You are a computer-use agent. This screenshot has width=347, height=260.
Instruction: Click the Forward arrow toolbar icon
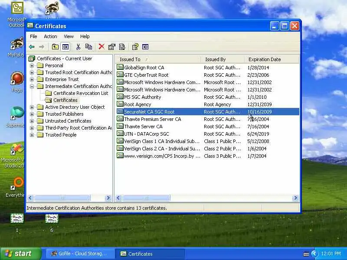click(x=41, y=47)
